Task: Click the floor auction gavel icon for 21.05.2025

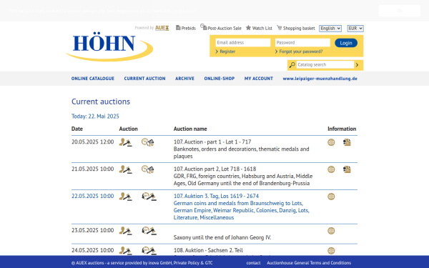Action: [x=125, y=169]
